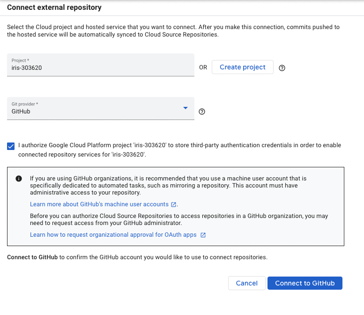Click the authorization text label beside checkbox
Screen dimensions: 364x315
pyautogui.click(x=180, y=150)
